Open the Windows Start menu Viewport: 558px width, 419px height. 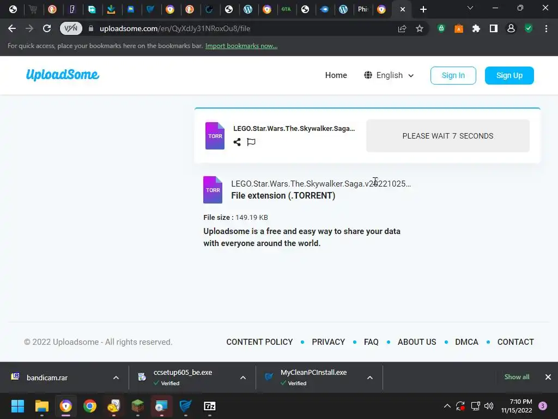[17, 406]
